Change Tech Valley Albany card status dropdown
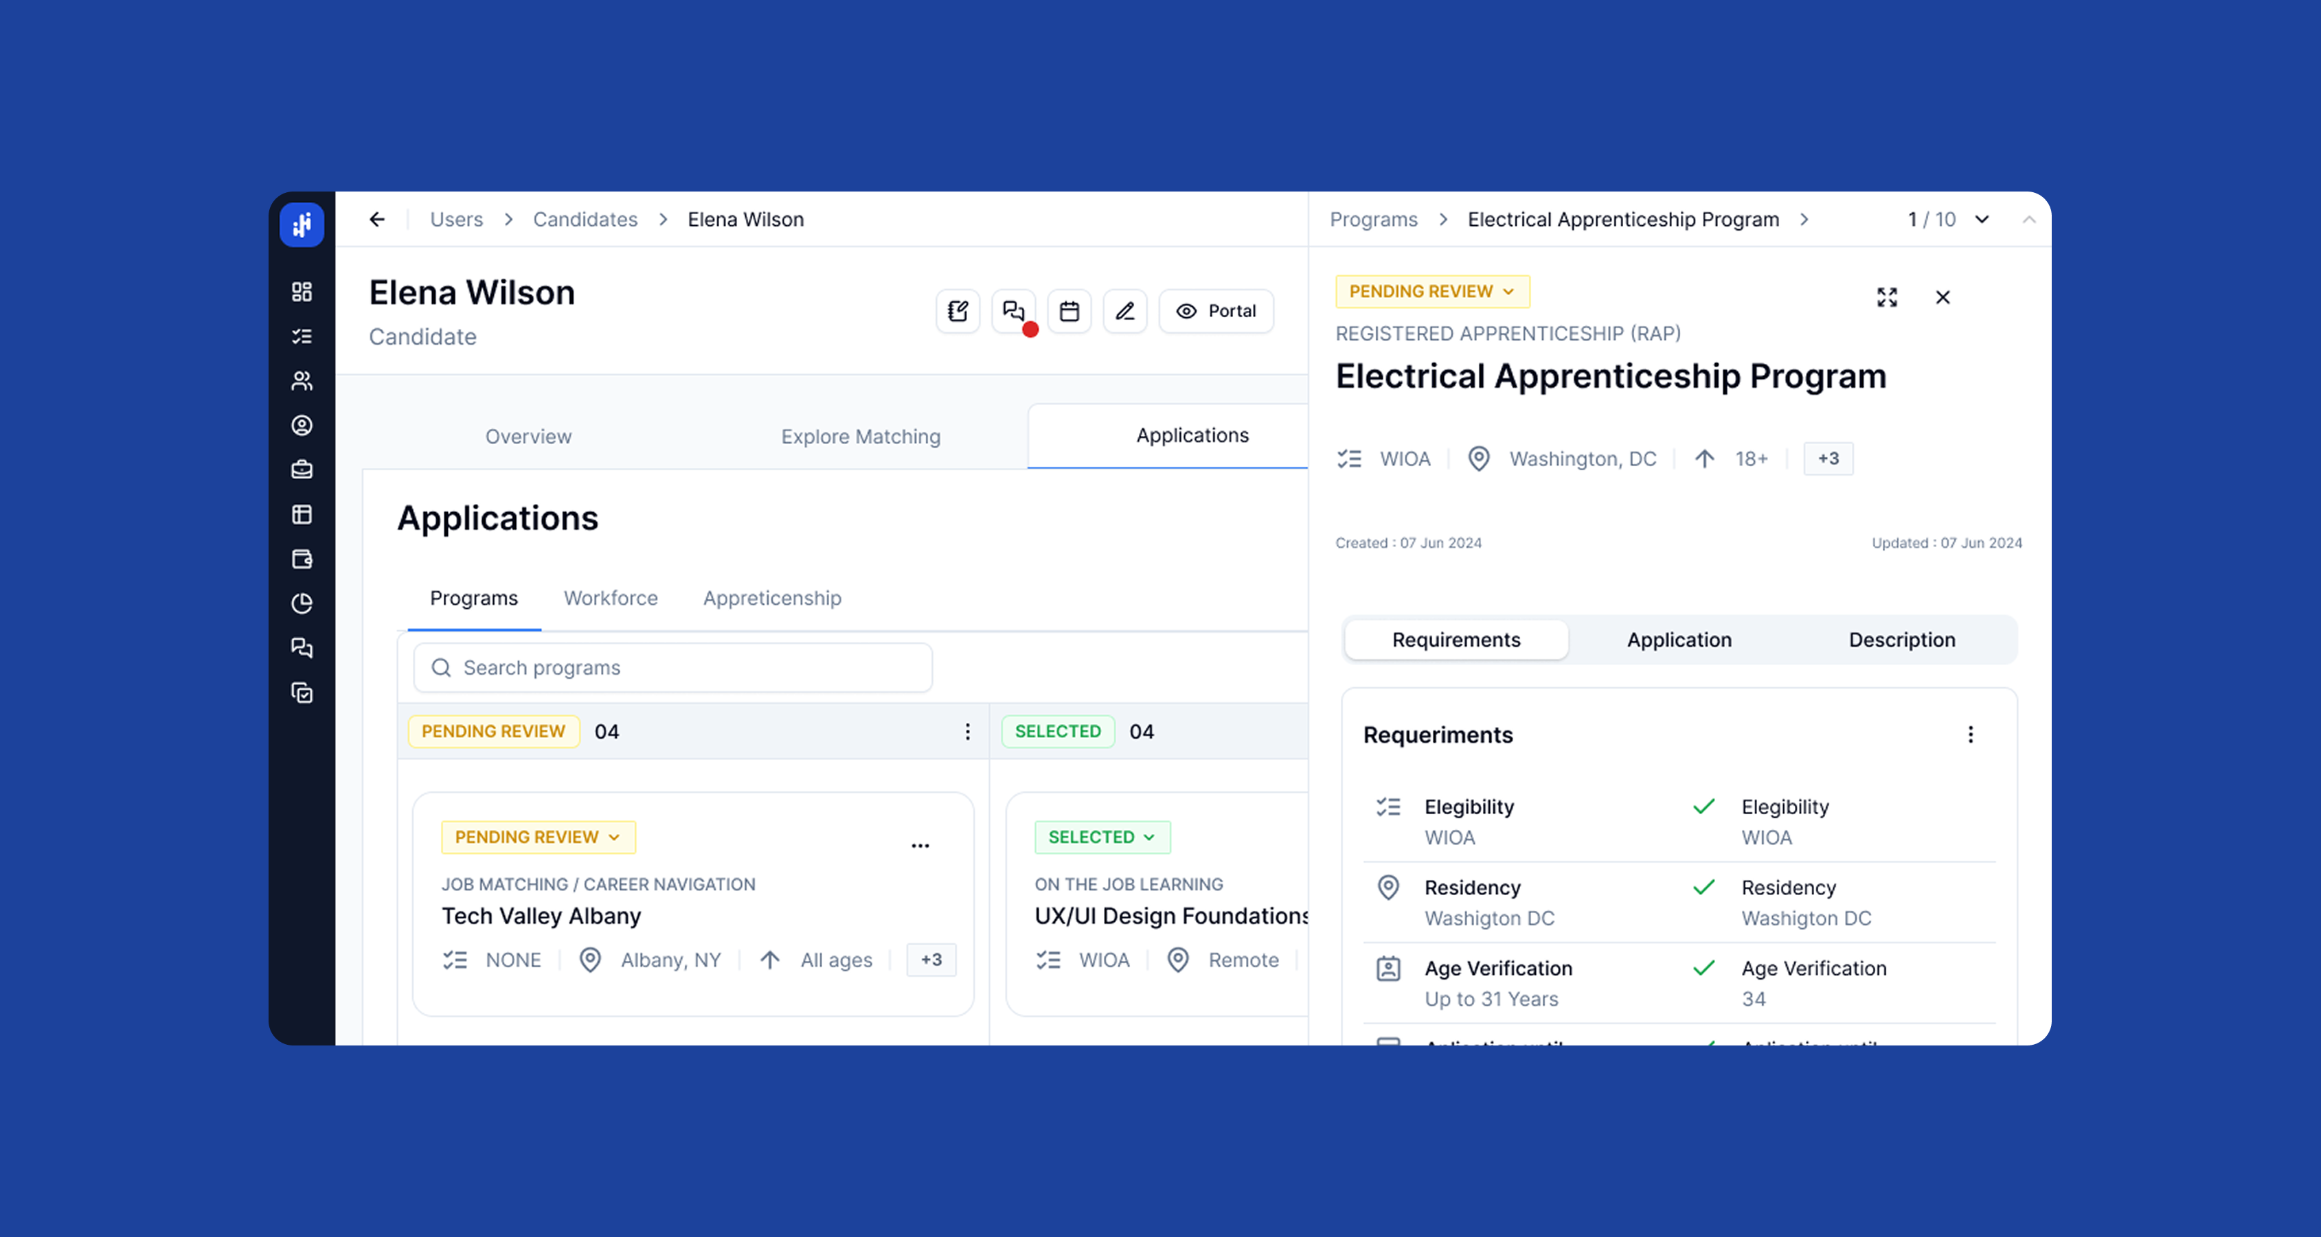Screen dimensions: 2321x1237 click(x=538, y=836)
